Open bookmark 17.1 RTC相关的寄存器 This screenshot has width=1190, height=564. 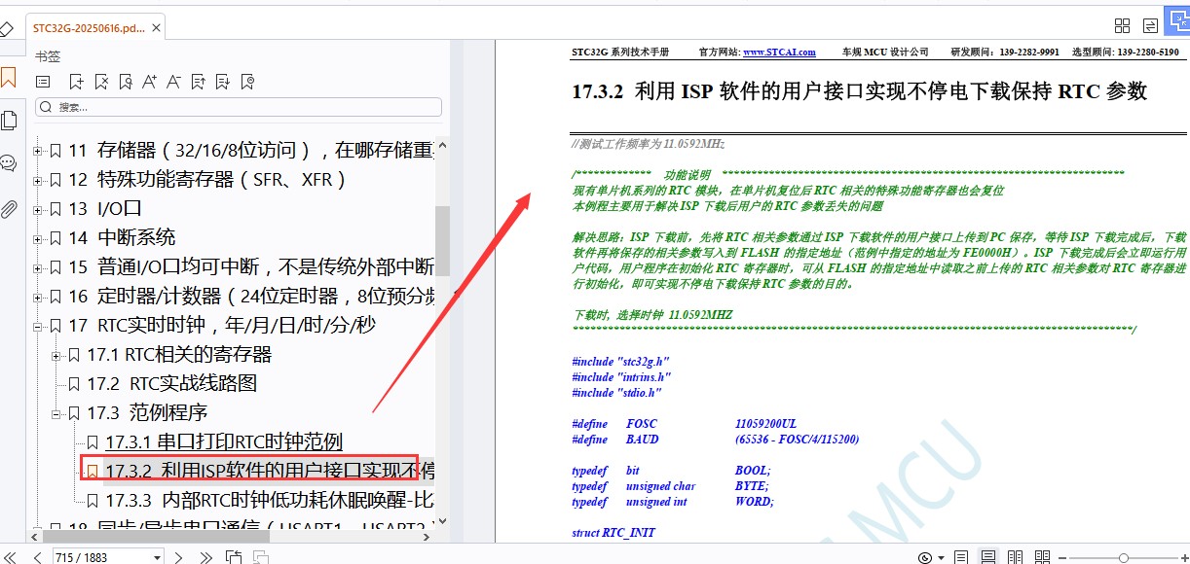pos(179,355)
